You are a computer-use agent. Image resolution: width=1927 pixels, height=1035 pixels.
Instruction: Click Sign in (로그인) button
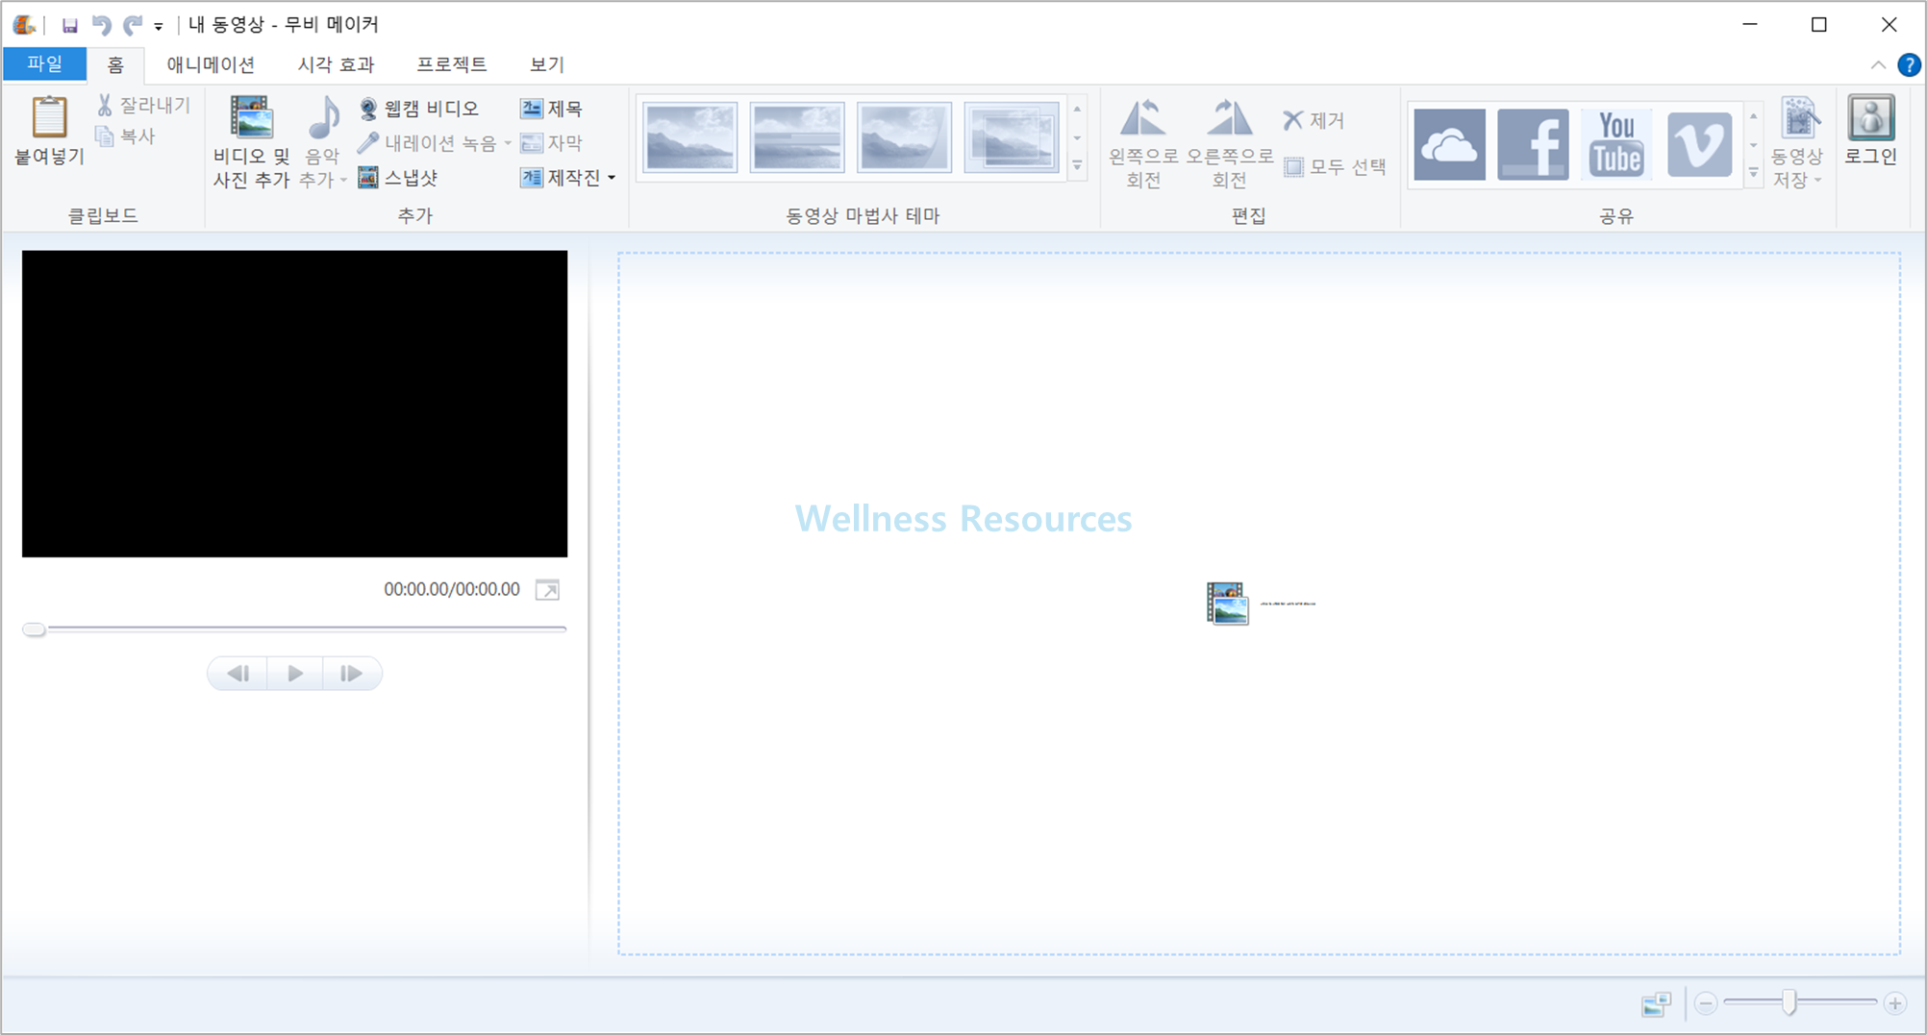click(x=1870, y=131)
